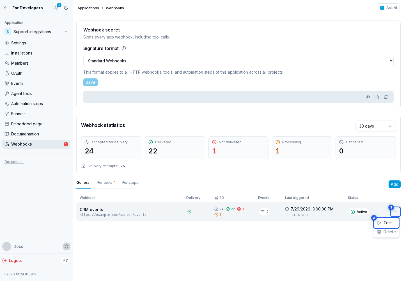
Task: Open the events filter showing 2
Action: (264, 212)
